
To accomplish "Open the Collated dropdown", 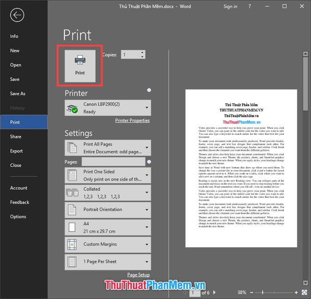I will click(108, 193).
